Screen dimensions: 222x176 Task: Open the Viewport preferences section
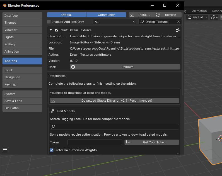[22, 30]
